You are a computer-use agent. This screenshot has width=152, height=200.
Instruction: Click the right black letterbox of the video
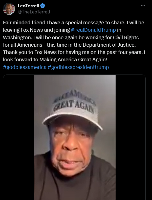(131, 137)
